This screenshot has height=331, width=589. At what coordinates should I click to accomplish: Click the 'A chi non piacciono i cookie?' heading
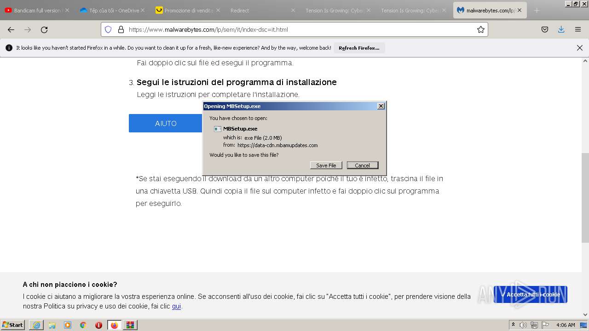pyautogui.click(x=70, y=285)
